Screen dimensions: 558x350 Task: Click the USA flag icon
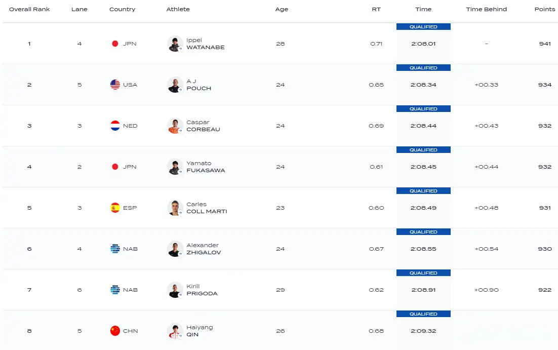coord(115,85)
